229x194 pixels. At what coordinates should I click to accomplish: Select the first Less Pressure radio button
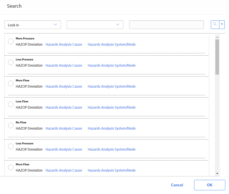pyautogui.click(x=11, y=62)
